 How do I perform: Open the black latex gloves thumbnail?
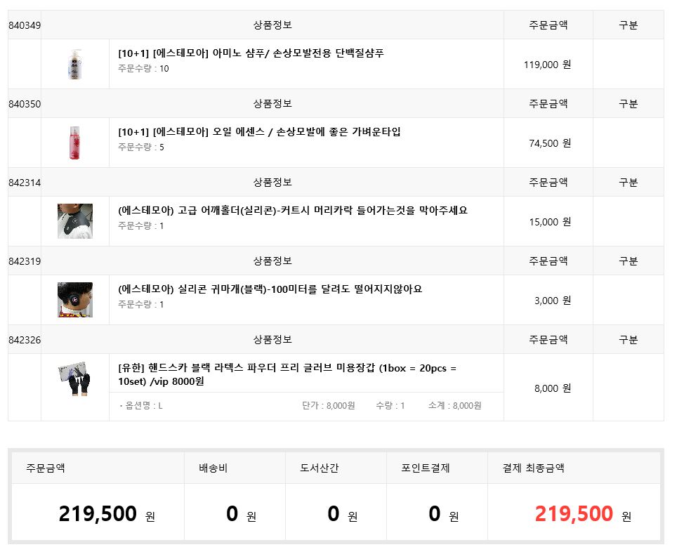coord(74,379)
